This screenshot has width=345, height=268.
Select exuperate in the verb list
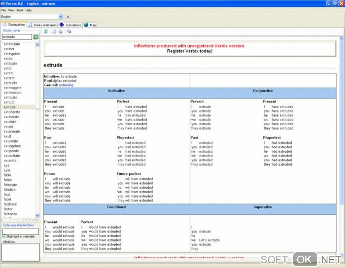(x=11, y=151)
